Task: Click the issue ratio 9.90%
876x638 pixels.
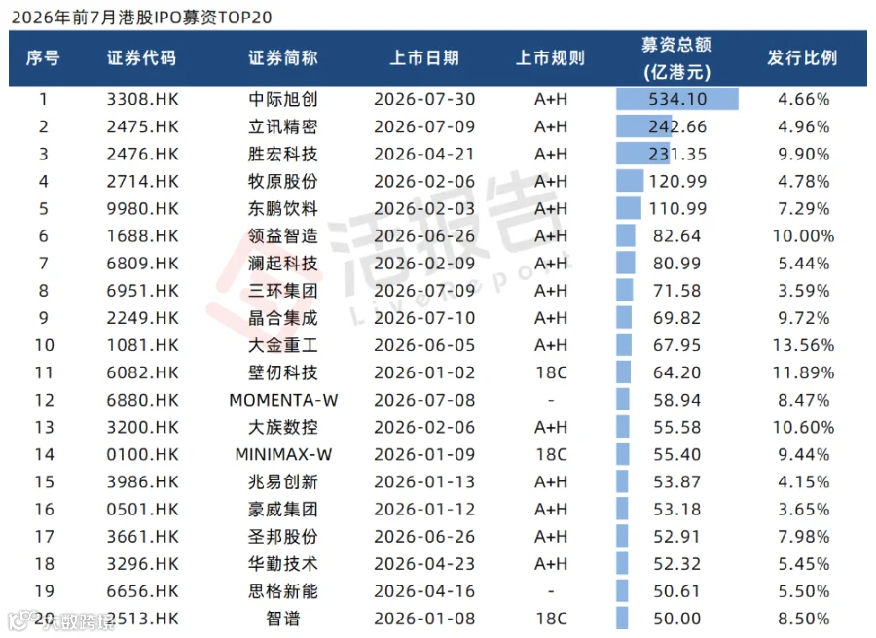Action: coord(804,154)
